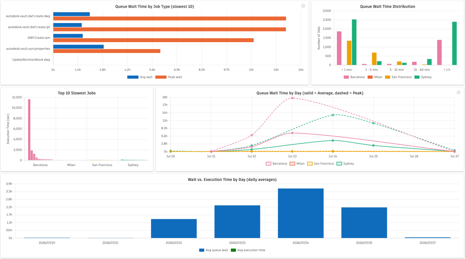465x259 pixels.
Task: Toggle Barcelona line in Wait Time by Day legend
Action: [276, 164]
